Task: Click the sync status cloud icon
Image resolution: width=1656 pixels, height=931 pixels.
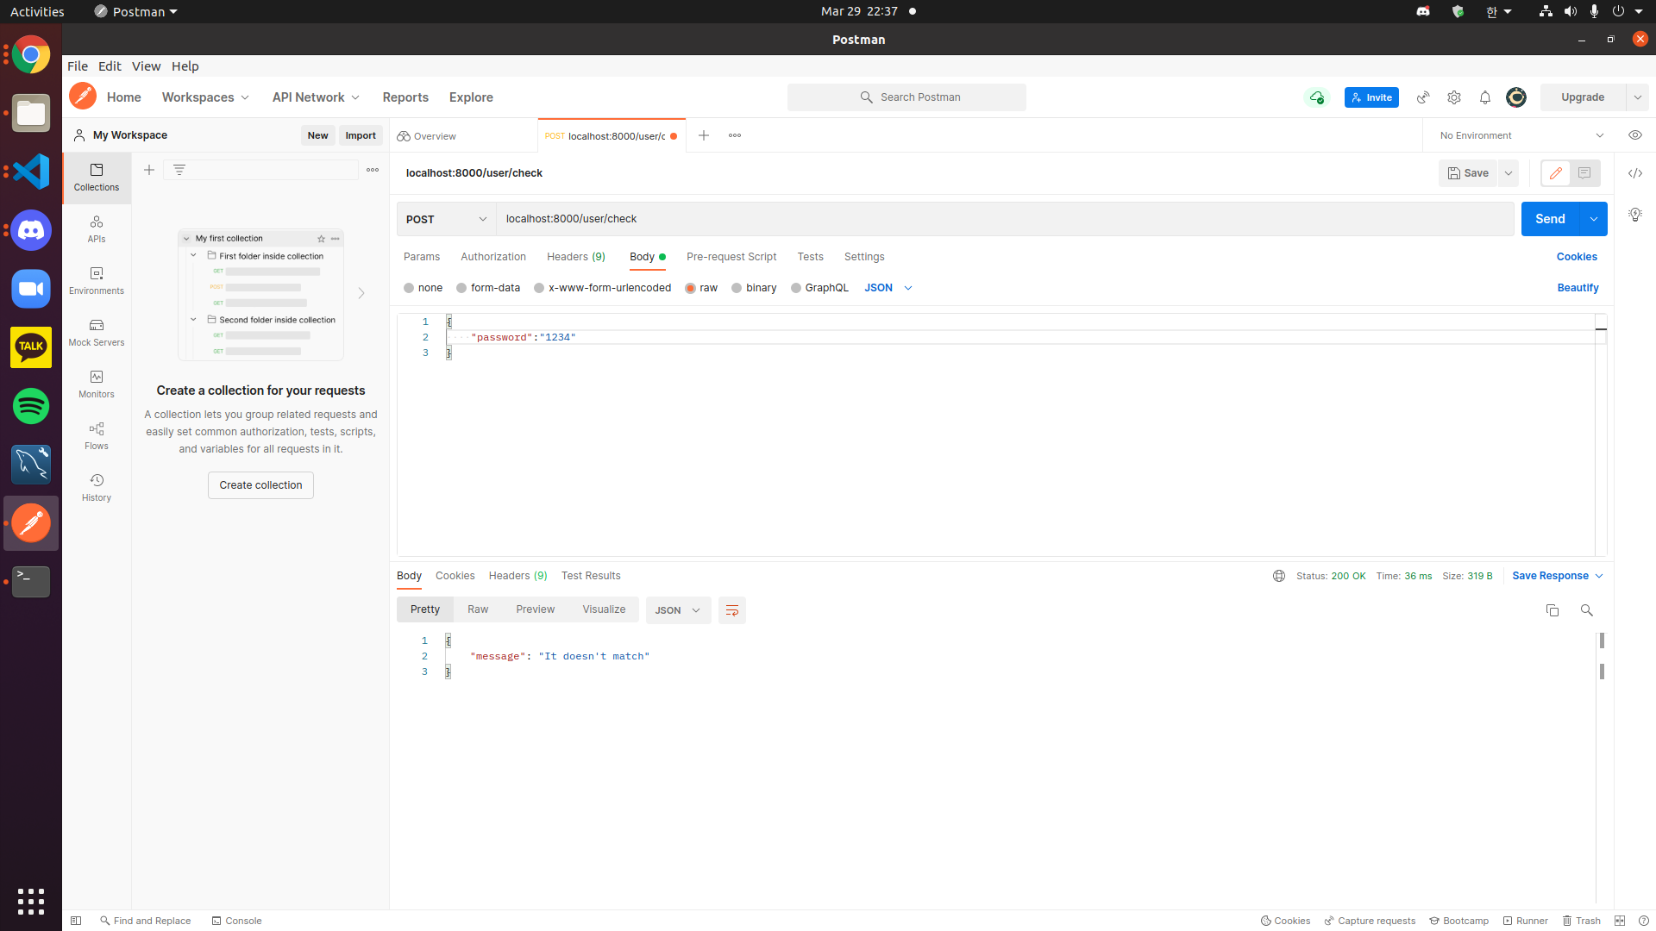Action: click(1317, 97)
